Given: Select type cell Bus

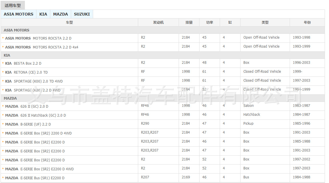Looking at the screenshot, I should (x=246, y=177).
